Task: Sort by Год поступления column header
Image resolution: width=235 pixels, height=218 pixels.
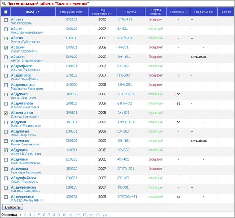Action: [x=102, y=12]
